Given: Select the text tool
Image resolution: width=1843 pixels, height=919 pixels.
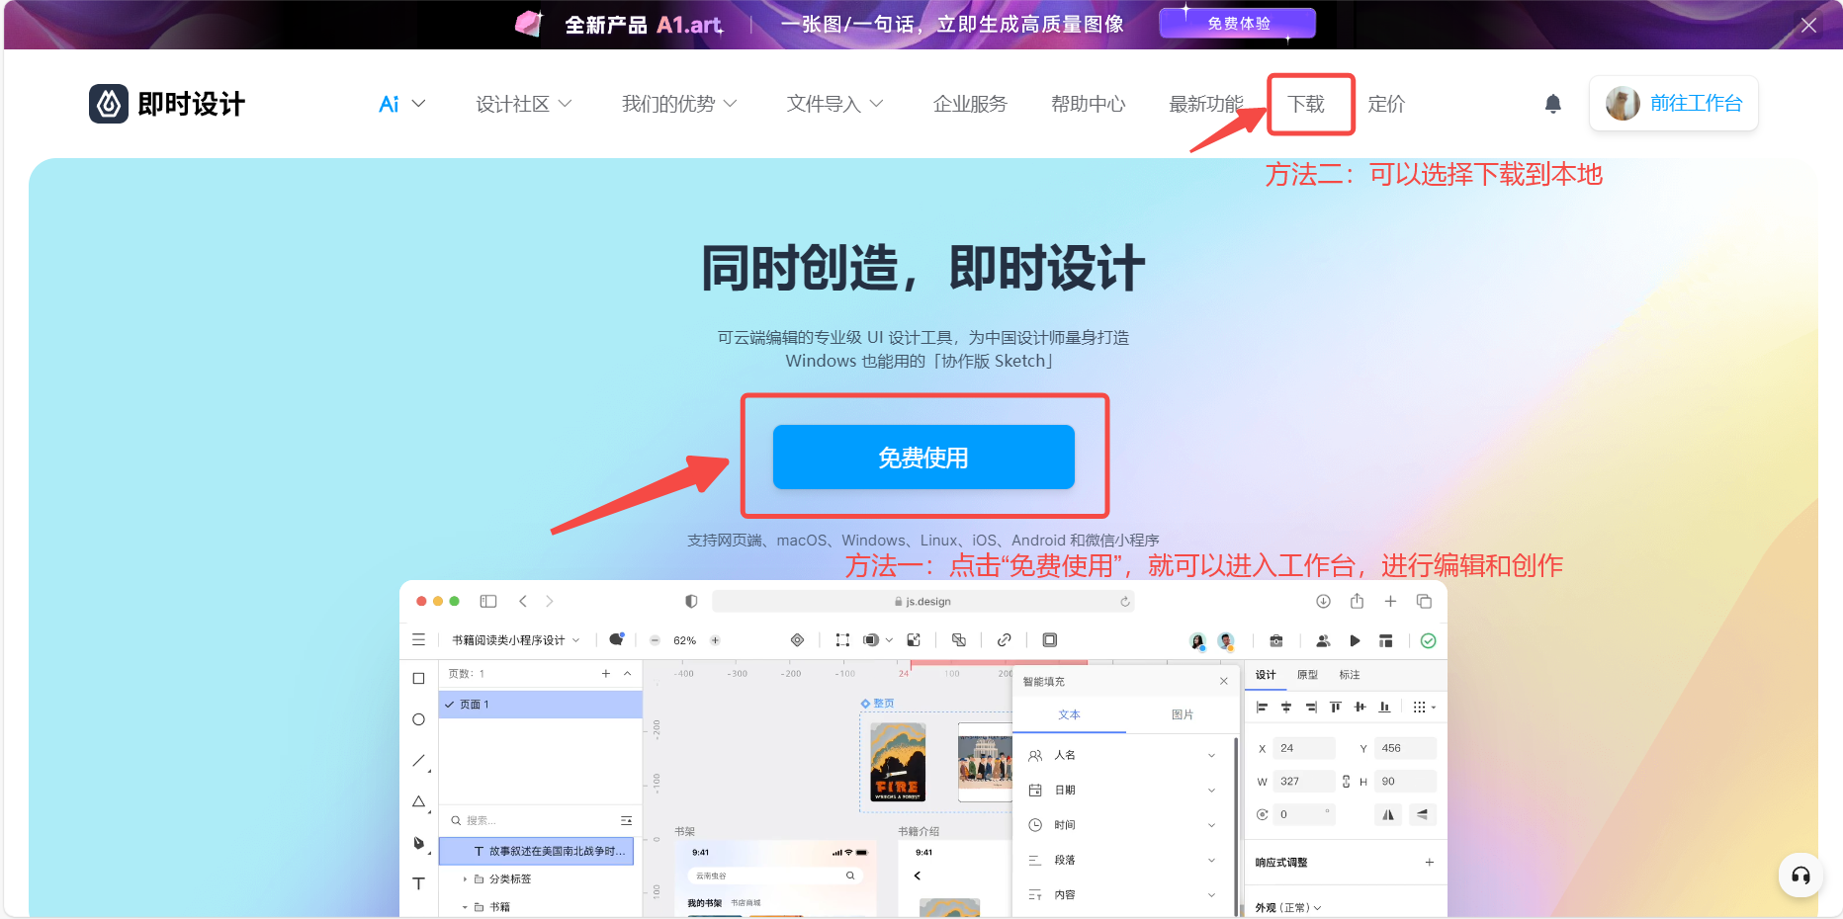Looking at the screenshot, I should click(418, 883).
